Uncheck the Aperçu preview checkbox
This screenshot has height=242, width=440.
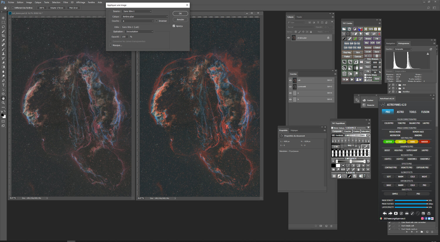174,26
